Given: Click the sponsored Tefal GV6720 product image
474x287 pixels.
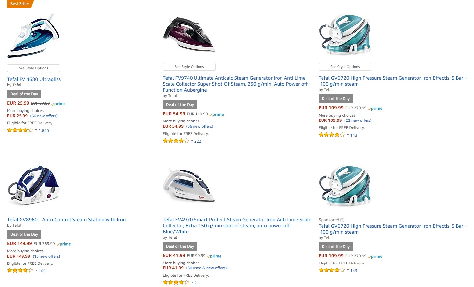Looking at the screenshot, I should click(x=345, y=186).
